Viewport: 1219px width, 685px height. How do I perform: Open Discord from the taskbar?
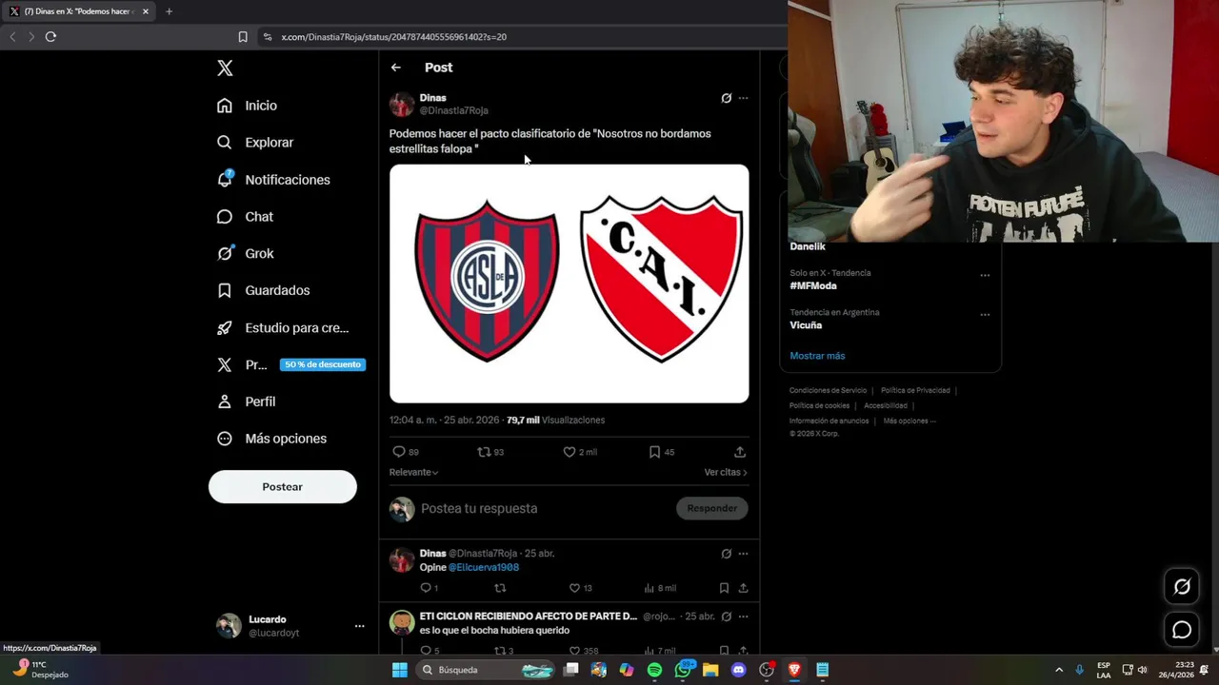738,670
